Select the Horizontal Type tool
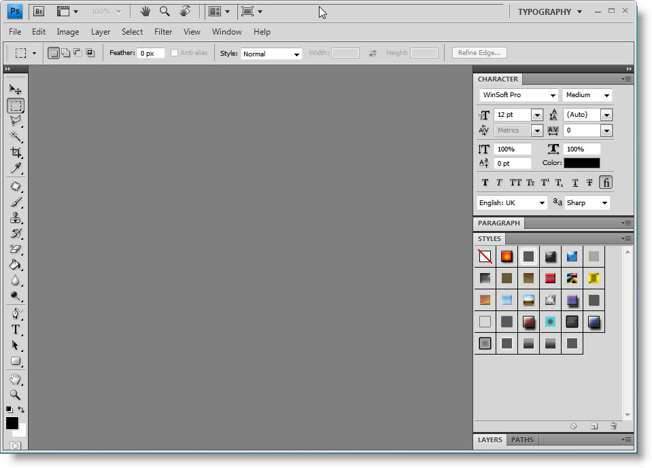The image size is (652, 468). pos(15,329)
